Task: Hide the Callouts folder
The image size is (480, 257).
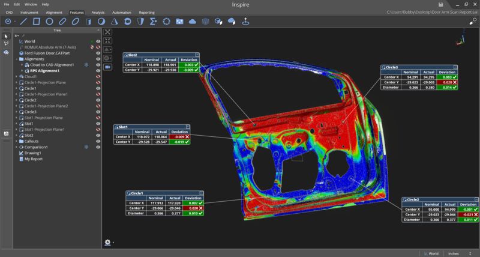Action: pyautogui.click(x=98, y=141)
